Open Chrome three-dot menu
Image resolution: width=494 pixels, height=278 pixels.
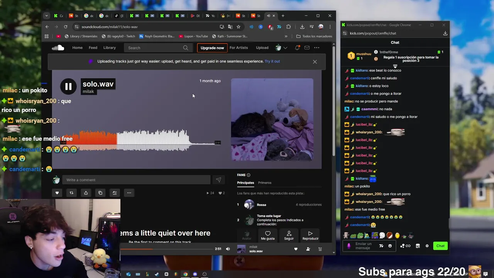(x=330, y=27)
